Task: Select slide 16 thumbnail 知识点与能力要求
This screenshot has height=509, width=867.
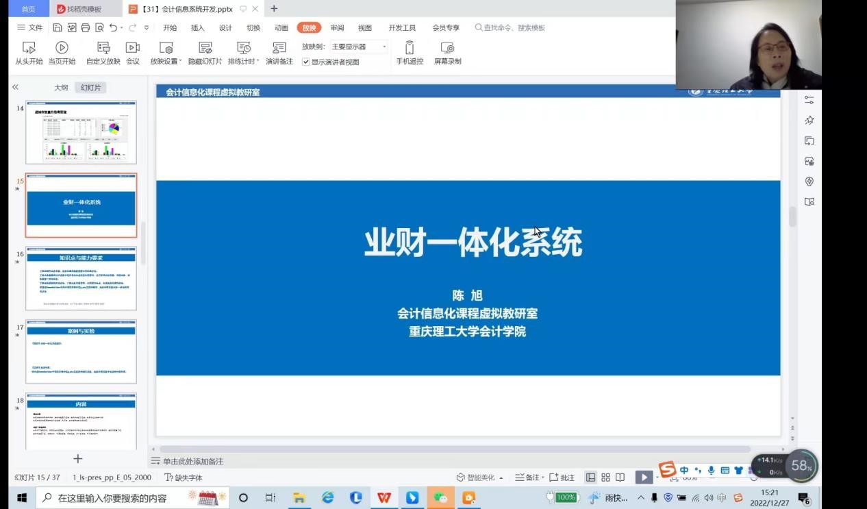Action: coord(81,278)
